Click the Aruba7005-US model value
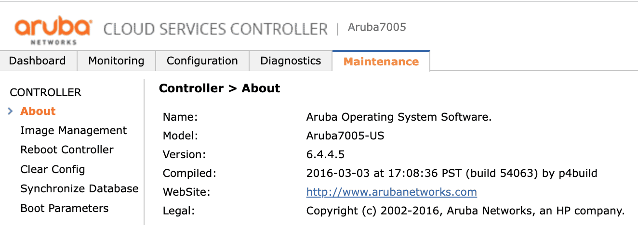The image size is (638, 225). (345, 136)
